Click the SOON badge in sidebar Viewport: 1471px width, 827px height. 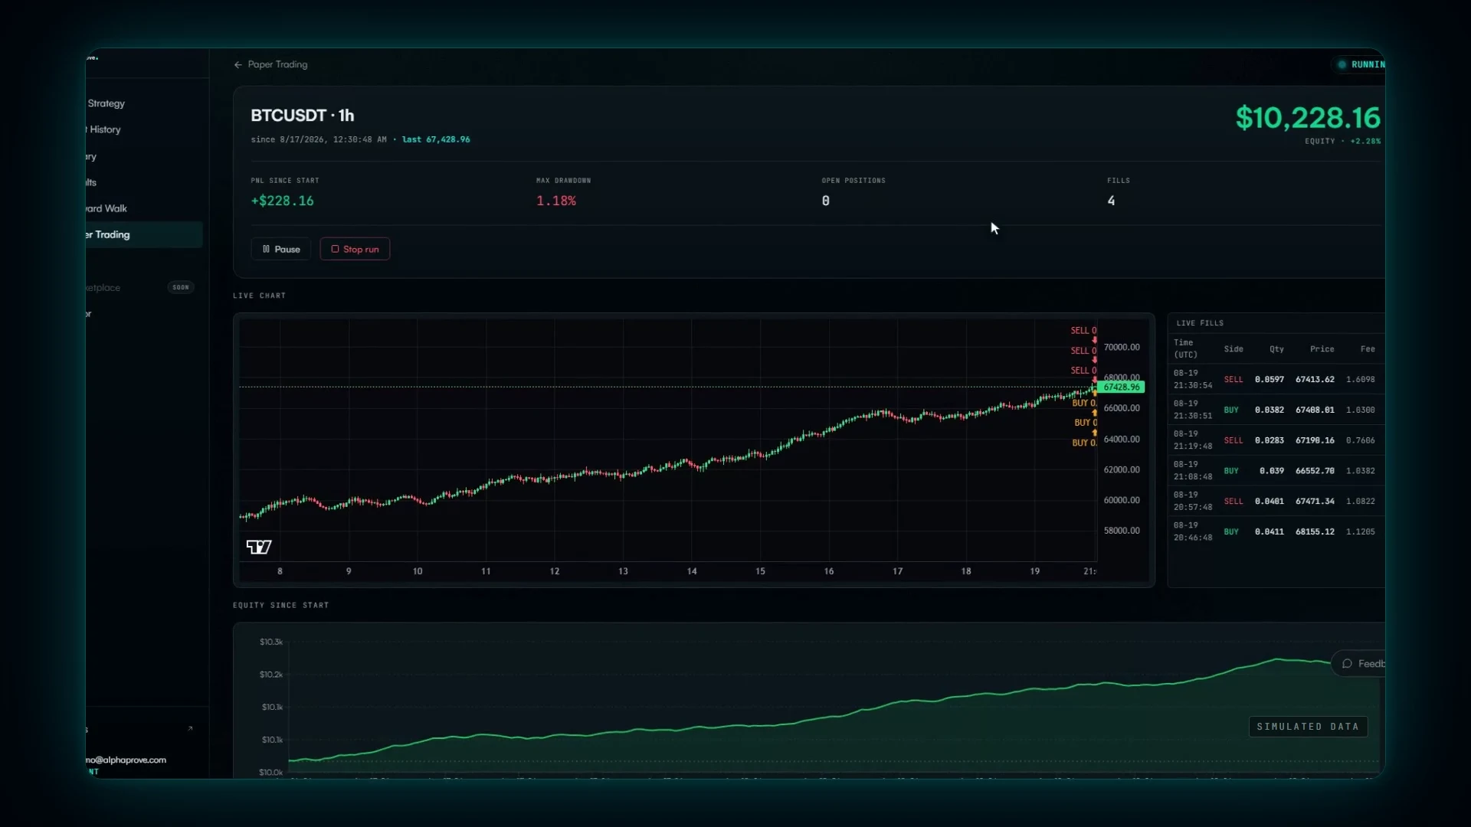click(181, 288)
